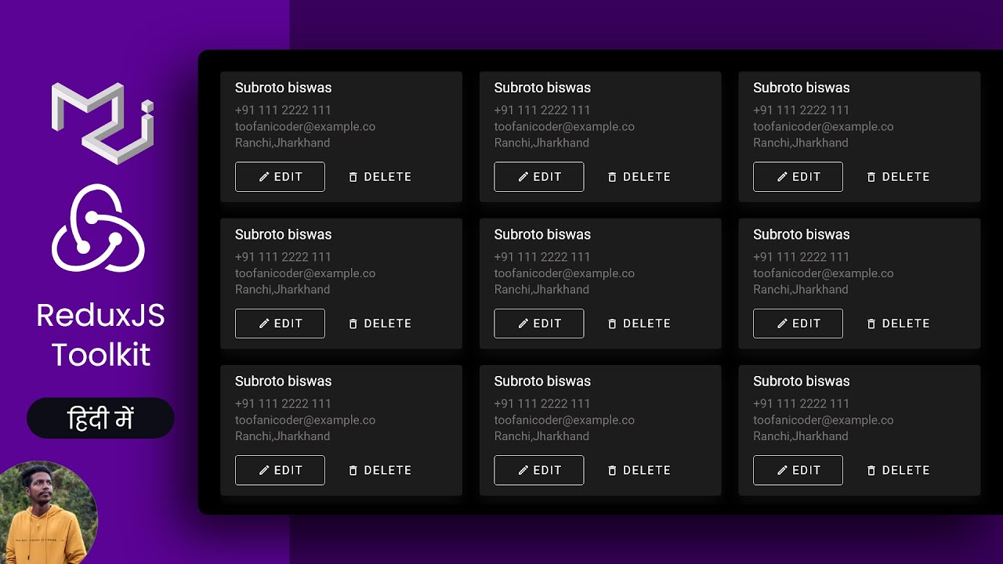1003x564 pixels.
Task: Click the Hindi text pill label
Action: pyautogui.click(x=100, y=418)
